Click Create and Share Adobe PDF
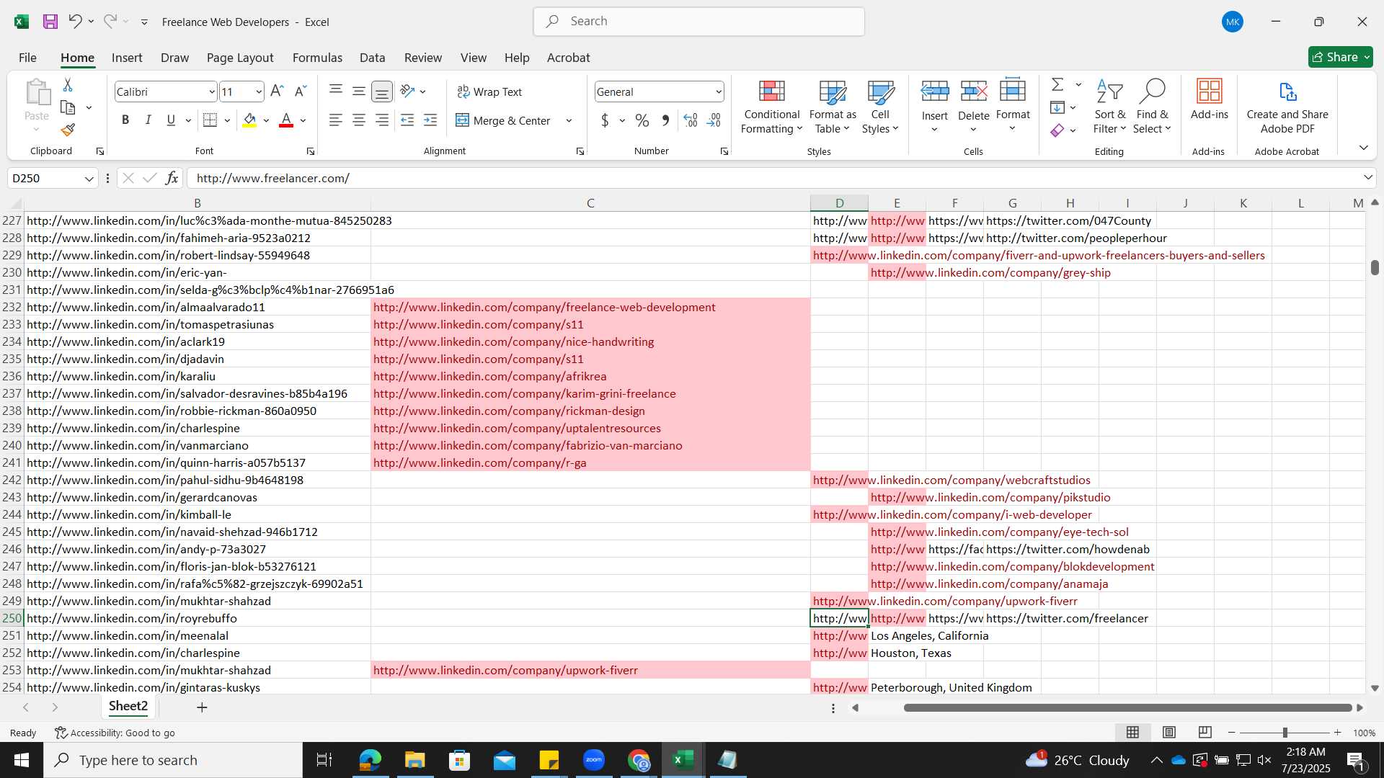The image size is (1384, 778). click(x=1287, y=107)
